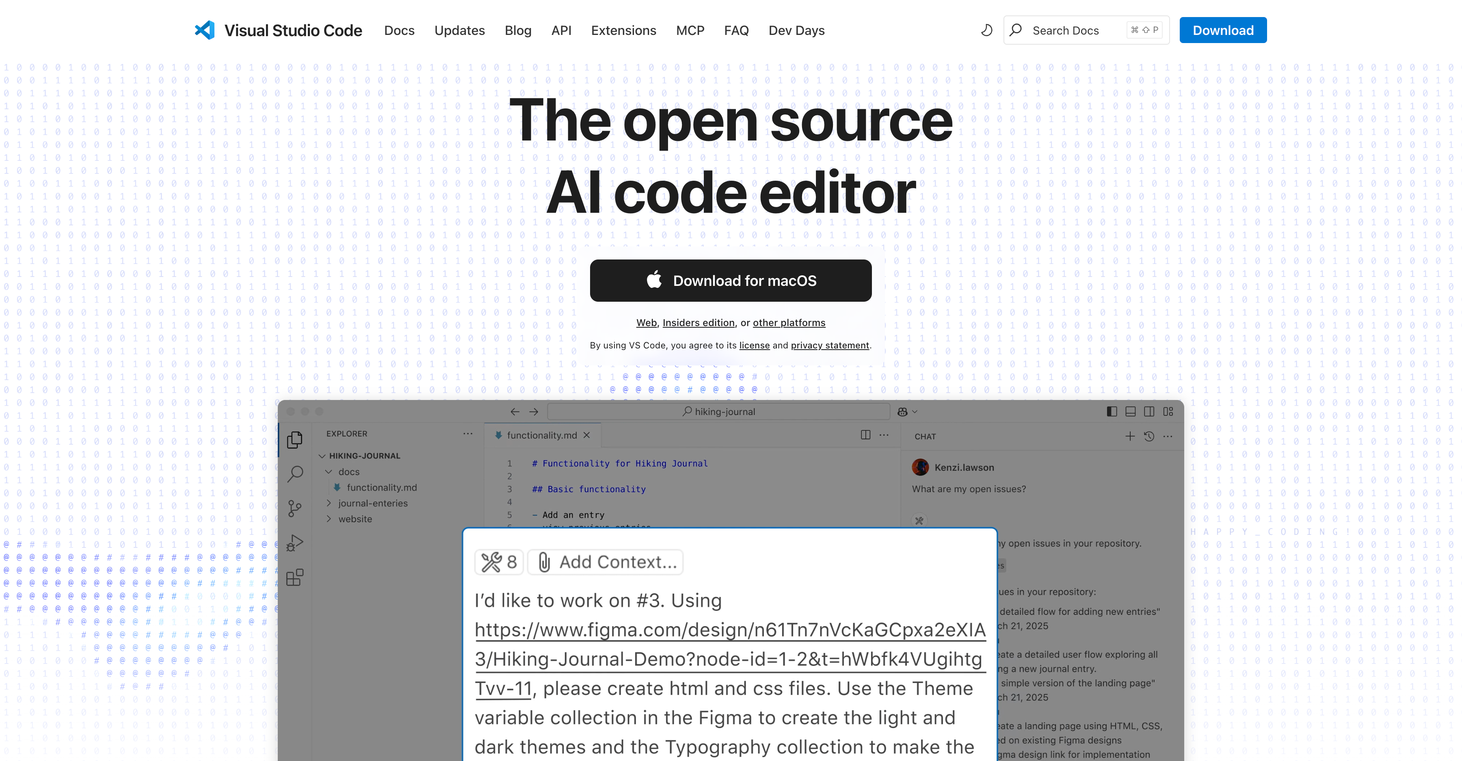1462x761 pixels.
Task: Toggle primary sidebar layout icon
Action: pyautogui.click(x=1111, y=411)
